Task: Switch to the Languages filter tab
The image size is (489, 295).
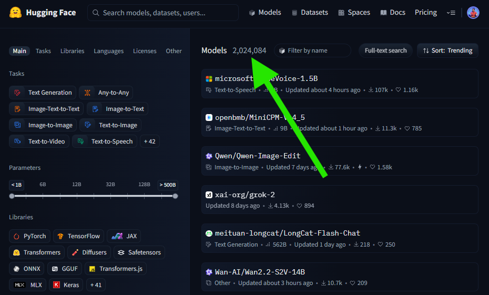Action: (x=108, y=51)
